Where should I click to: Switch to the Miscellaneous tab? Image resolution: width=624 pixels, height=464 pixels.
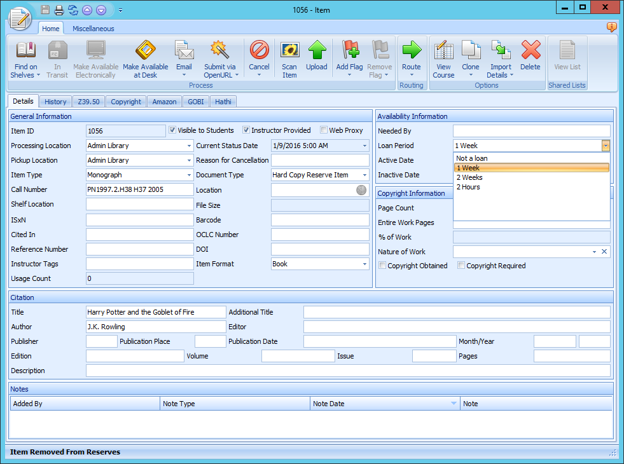tap(93, 29)
